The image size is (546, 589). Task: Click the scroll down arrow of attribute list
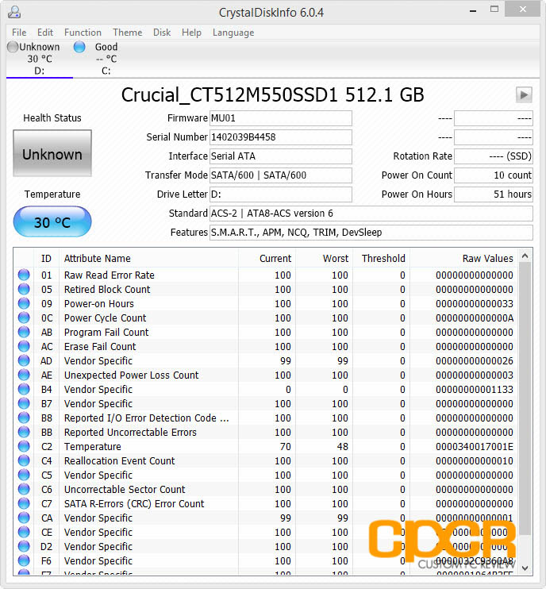coord(525,568)
